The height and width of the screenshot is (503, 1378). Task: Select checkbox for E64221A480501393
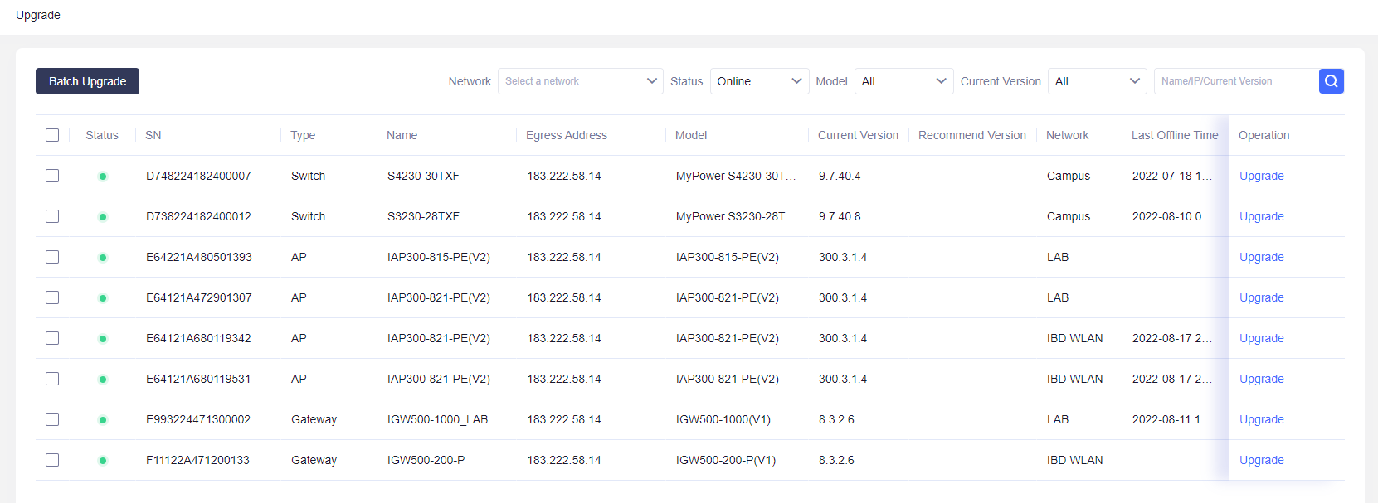click(x=52, y=257)
